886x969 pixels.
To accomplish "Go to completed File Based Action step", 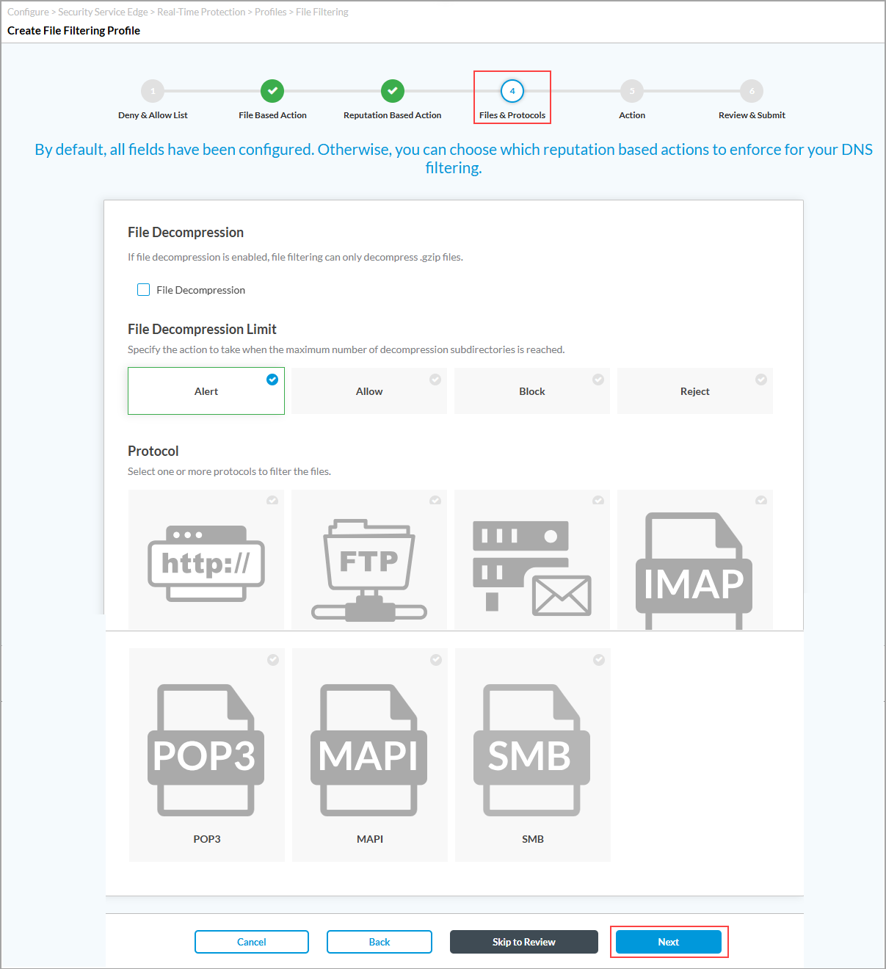I will tap(272, 91).
